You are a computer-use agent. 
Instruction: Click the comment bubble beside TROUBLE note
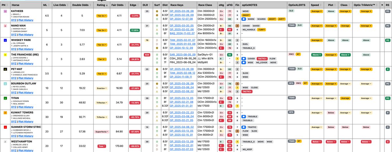point(244,116)
